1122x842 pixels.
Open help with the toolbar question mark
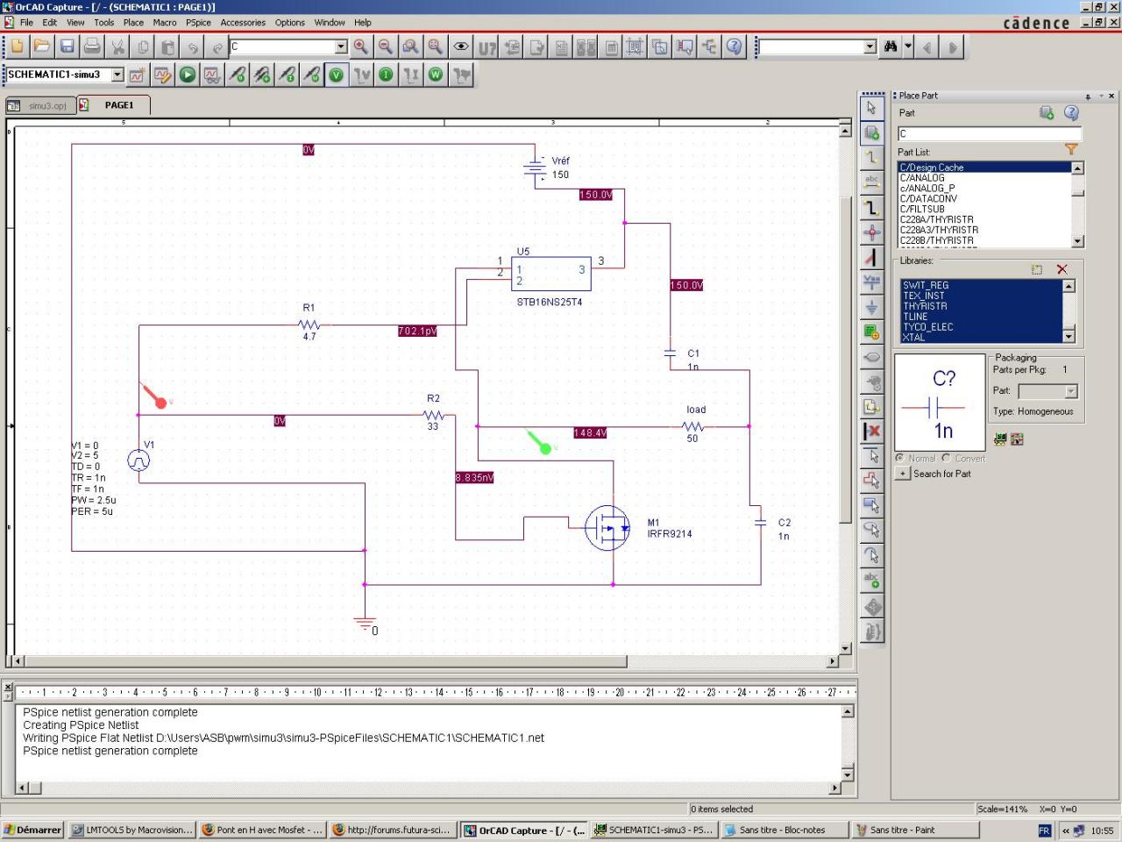[735, 46]
